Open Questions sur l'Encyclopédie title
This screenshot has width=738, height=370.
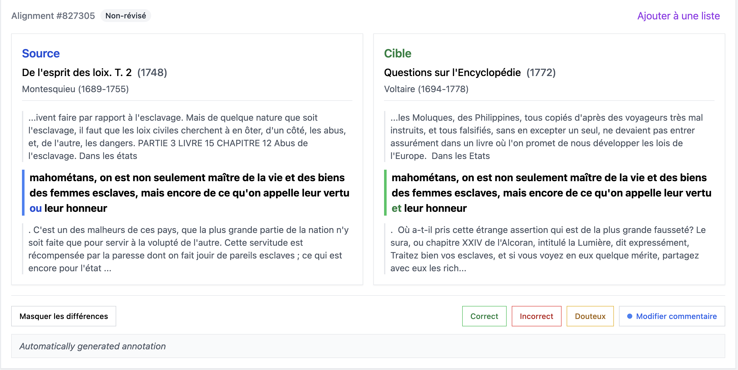452,72
